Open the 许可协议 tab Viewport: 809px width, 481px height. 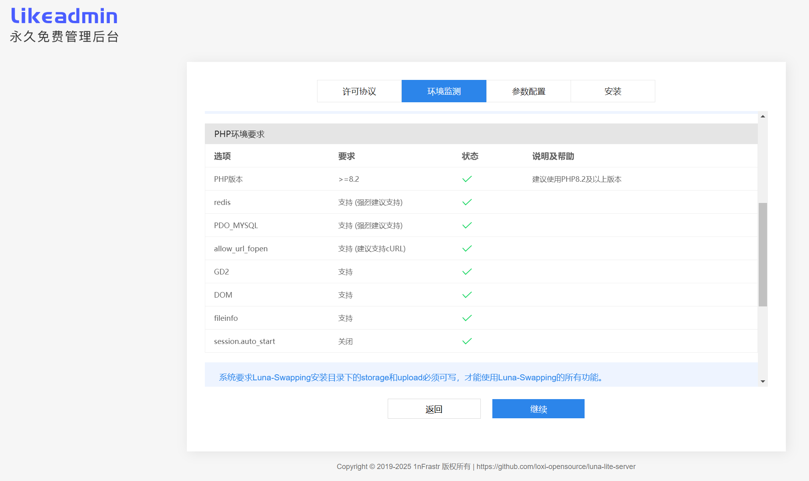pos(359,91)
